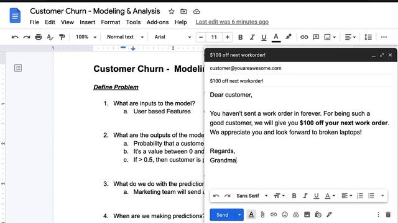The height and width of the screenshot is (223, 398).
Task: Show more Docs toolbar options
Action: point(384,37)
